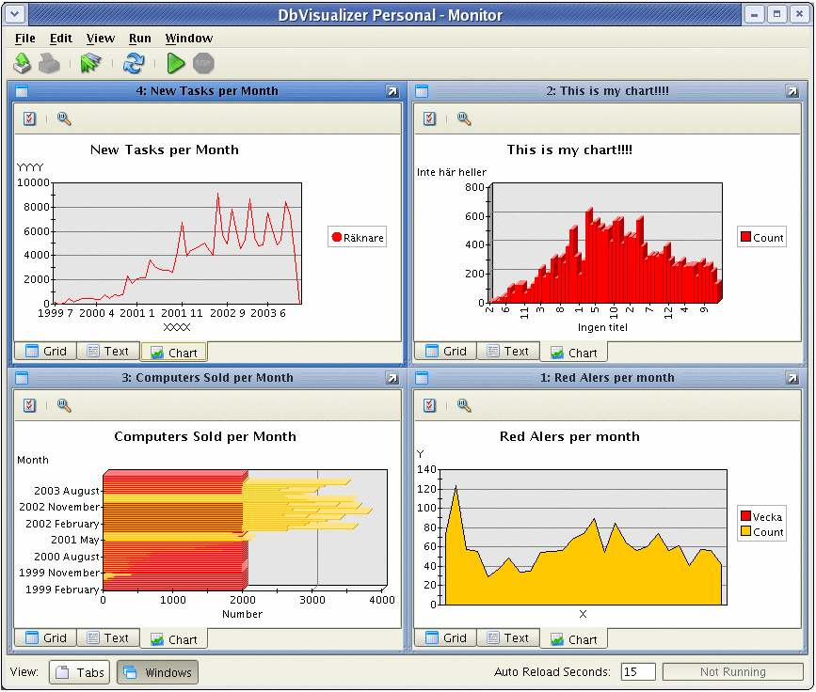This screenshot has width=816, height=692.
Task: Click the grey printer toolbar icon
Action: tap(49, 64)
